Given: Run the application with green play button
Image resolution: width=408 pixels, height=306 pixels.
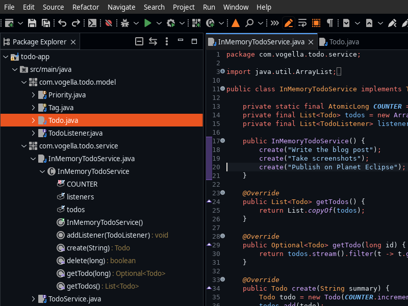Looking at the screenshot, I should click(147, 23).
